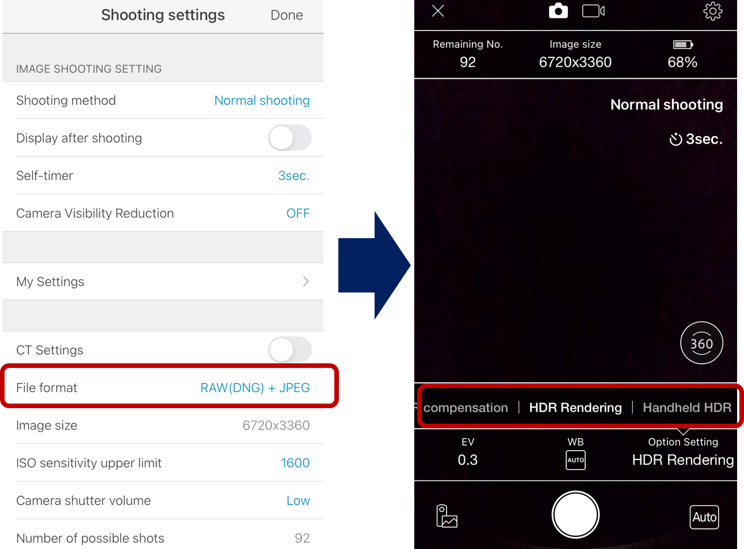Open the camera image gallery icon

point(447,516)
